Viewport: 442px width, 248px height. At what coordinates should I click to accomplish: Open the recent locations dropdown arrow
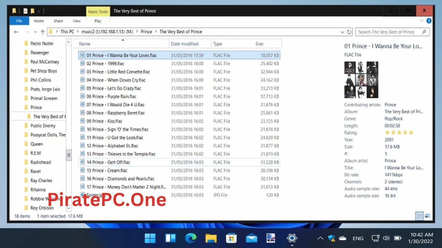[x=36, y=32]
